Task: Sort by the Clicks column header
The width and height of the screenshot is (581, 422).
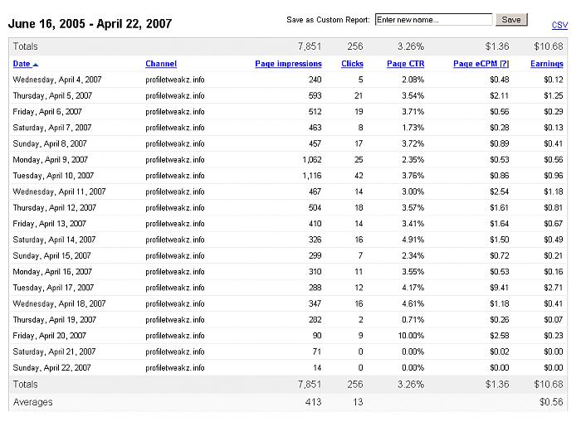Action: pos(352,64)
